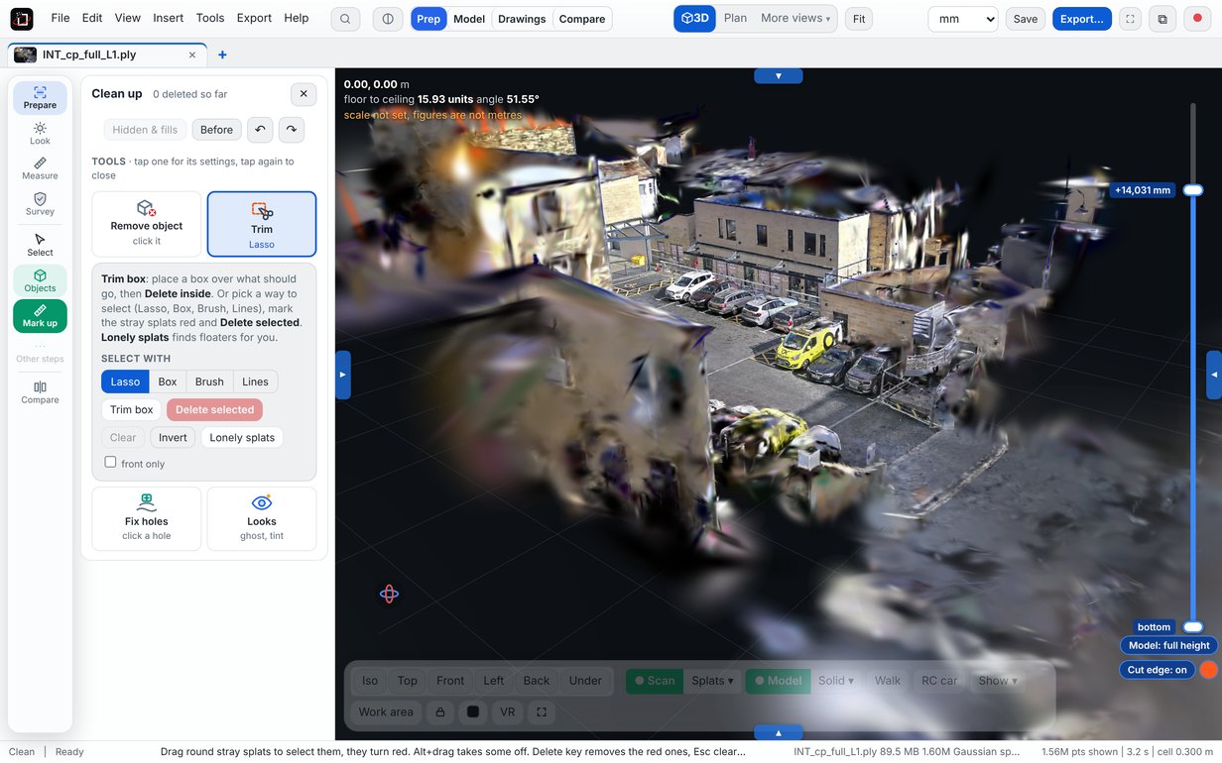Open the Fix holes tool card
Viewport: 1222px width, 763px height.
[x=146, y=518]
